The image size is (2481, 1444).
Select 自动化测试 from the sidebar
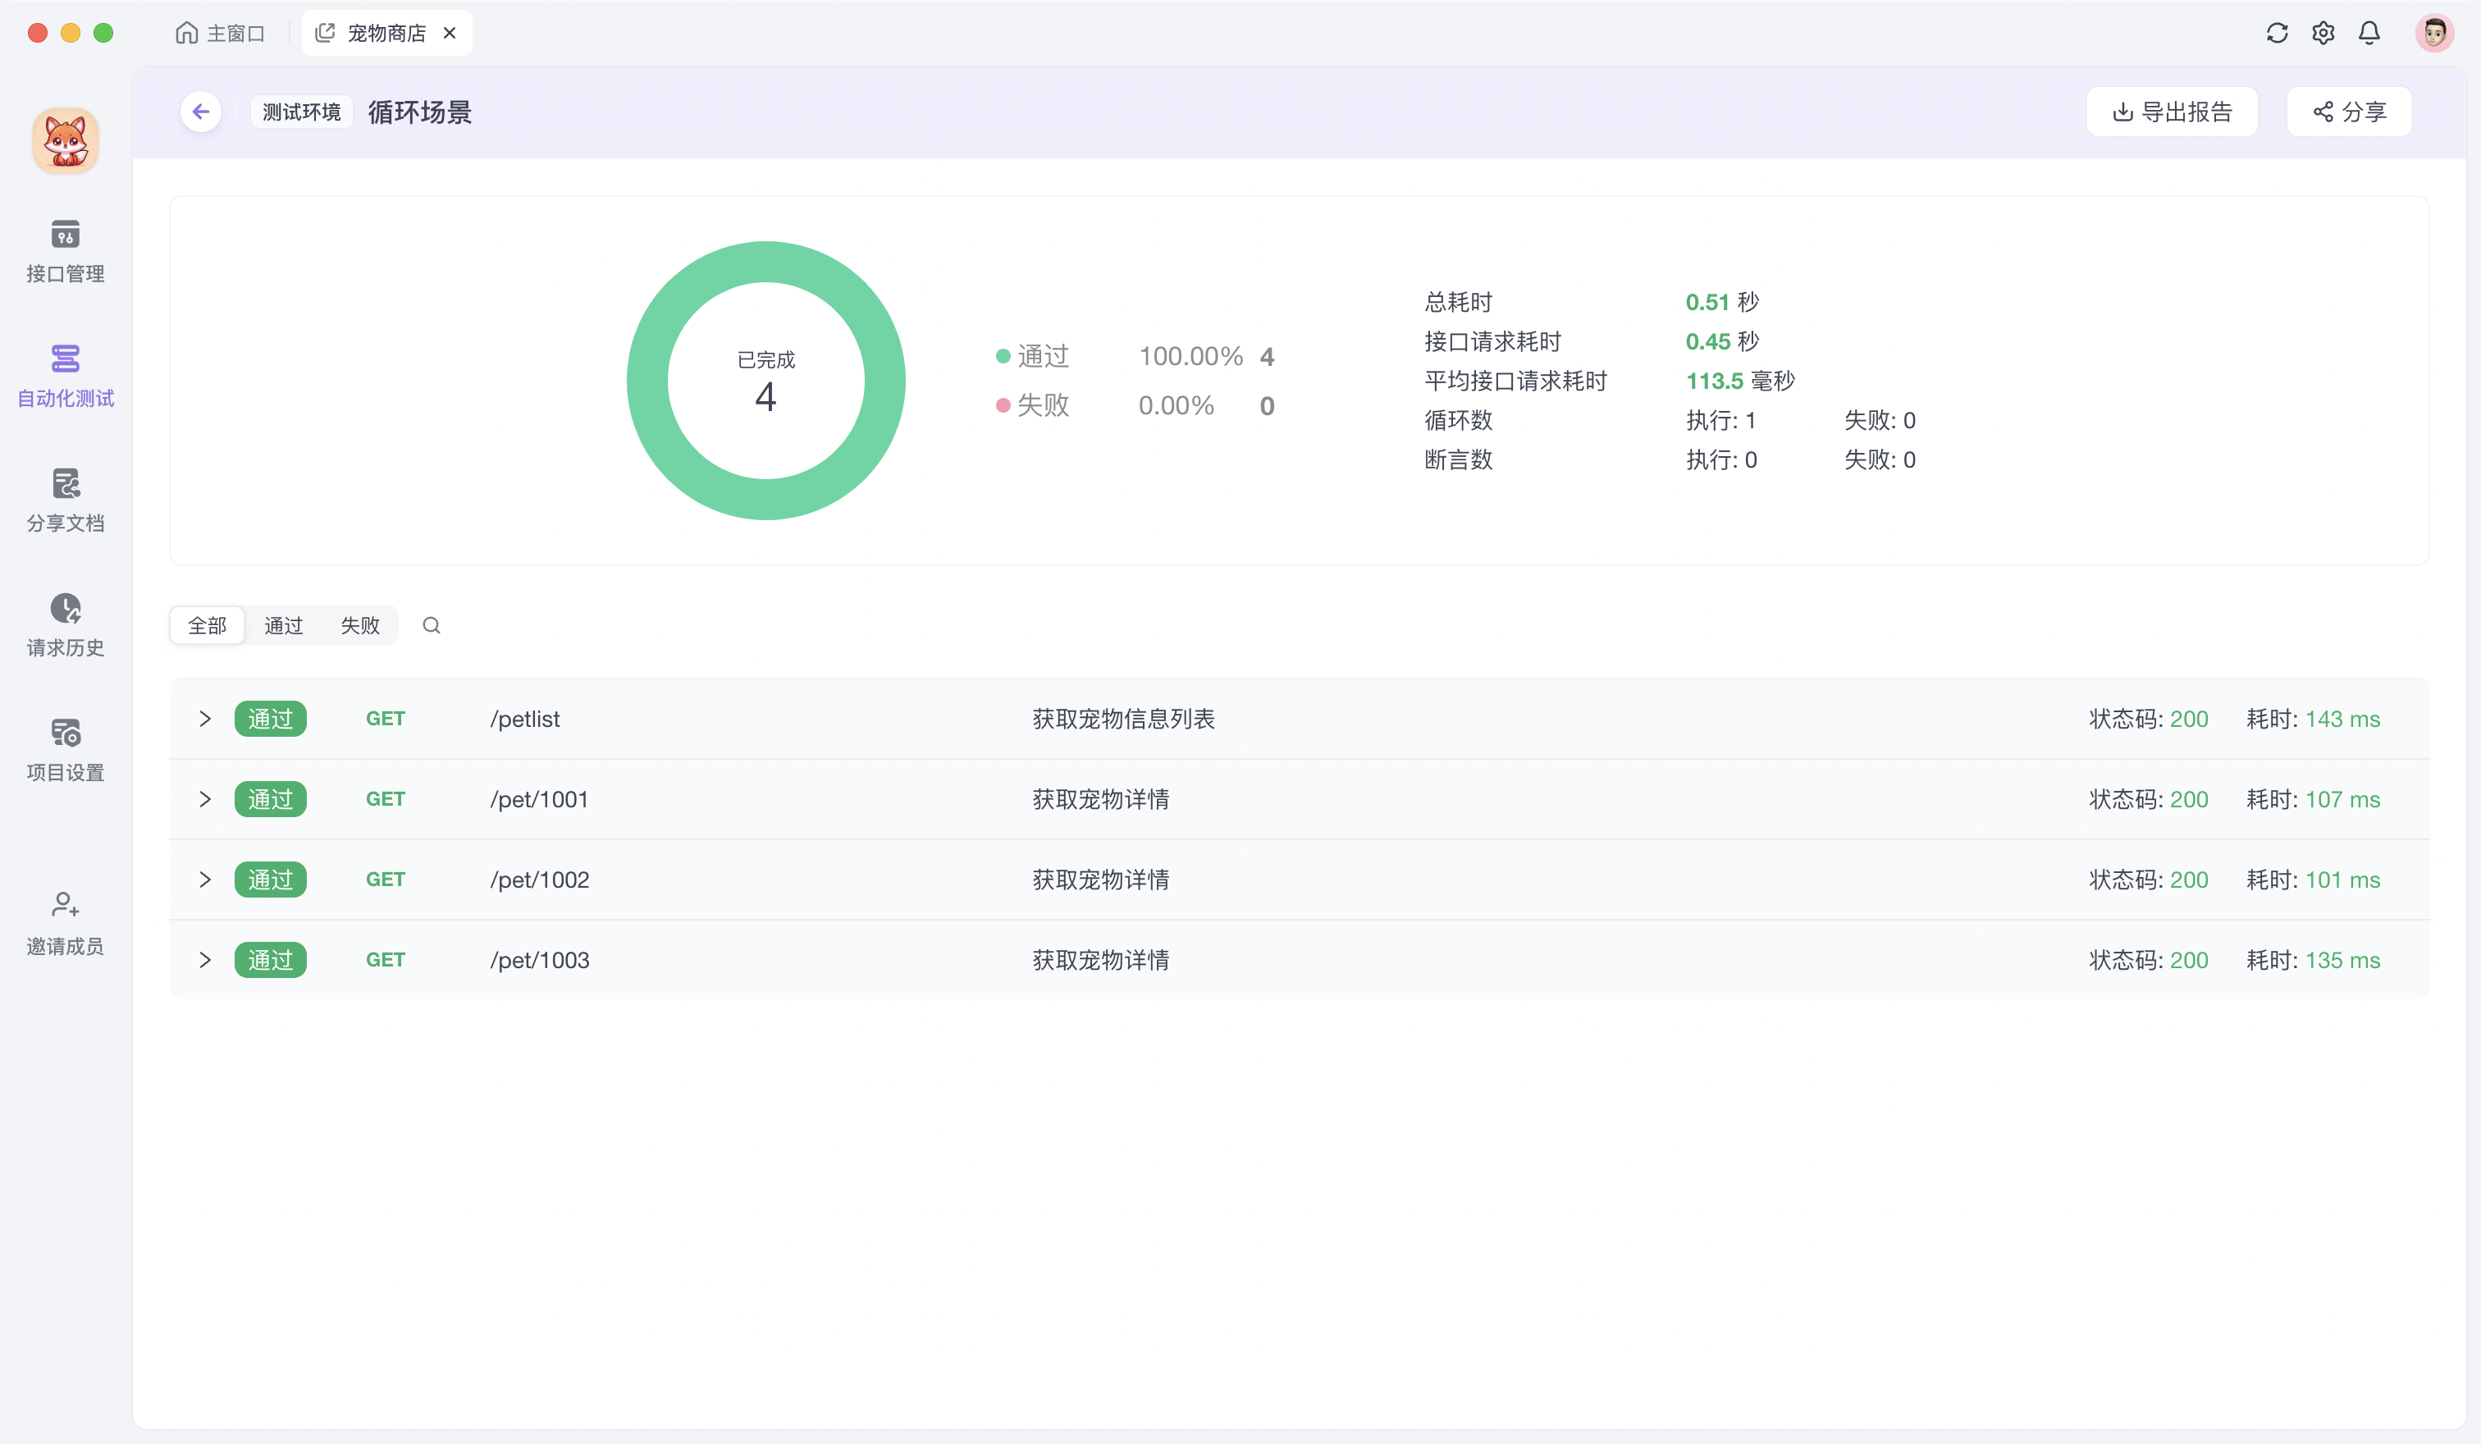[65, 378]
